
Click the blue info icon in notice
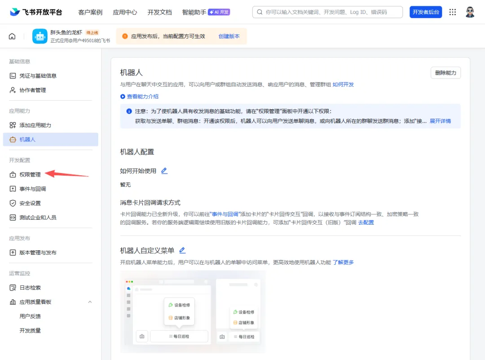click(x=129, y=111)
